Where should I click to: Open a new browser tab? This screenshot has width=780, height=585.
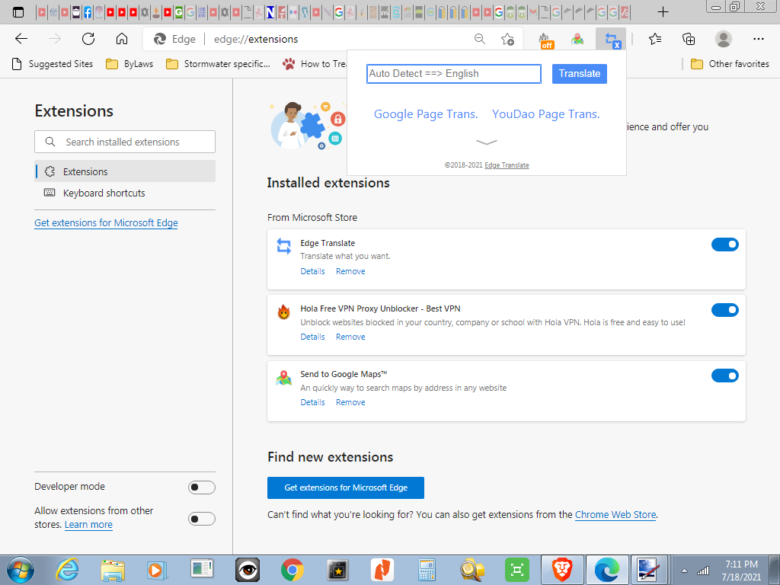(x=663, y=12)
